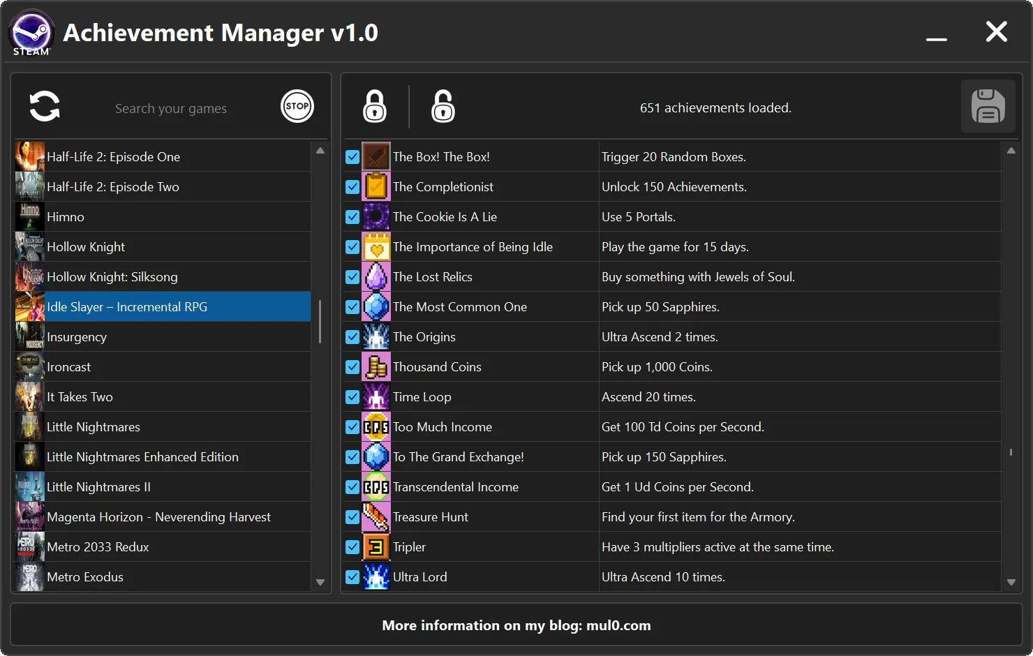Uncheck The Completionist achievement checkbox

tap(352, 187)
